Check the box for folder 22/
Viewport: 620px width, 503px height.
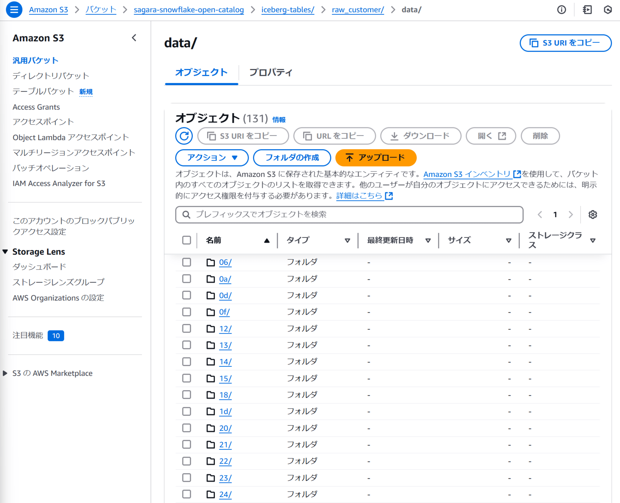pyautogui.click(x=187, y=461)
